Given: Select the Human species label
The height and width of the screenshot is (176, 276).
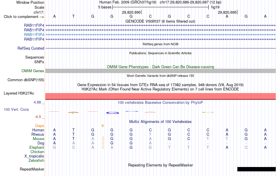Looking at the screenshot, I should (38, 130).
